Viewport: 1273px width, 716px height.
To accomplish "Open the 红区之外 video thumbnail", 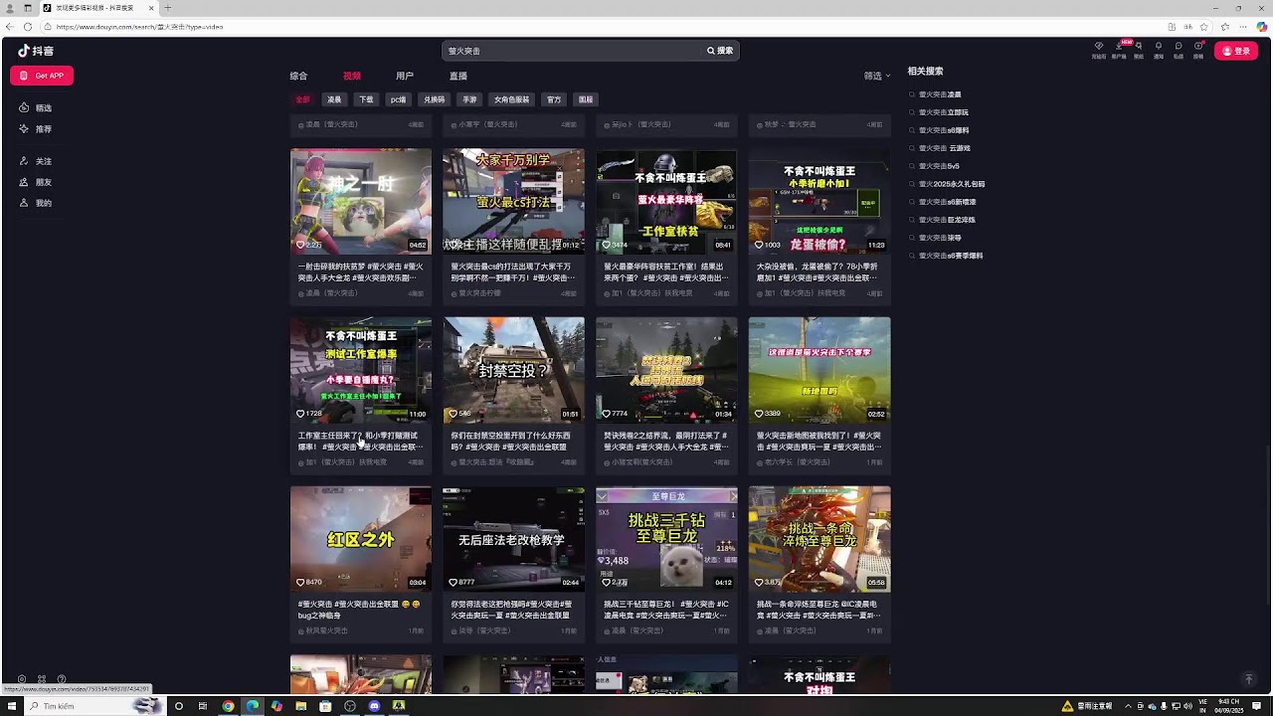I will click(x=361, y=539).
